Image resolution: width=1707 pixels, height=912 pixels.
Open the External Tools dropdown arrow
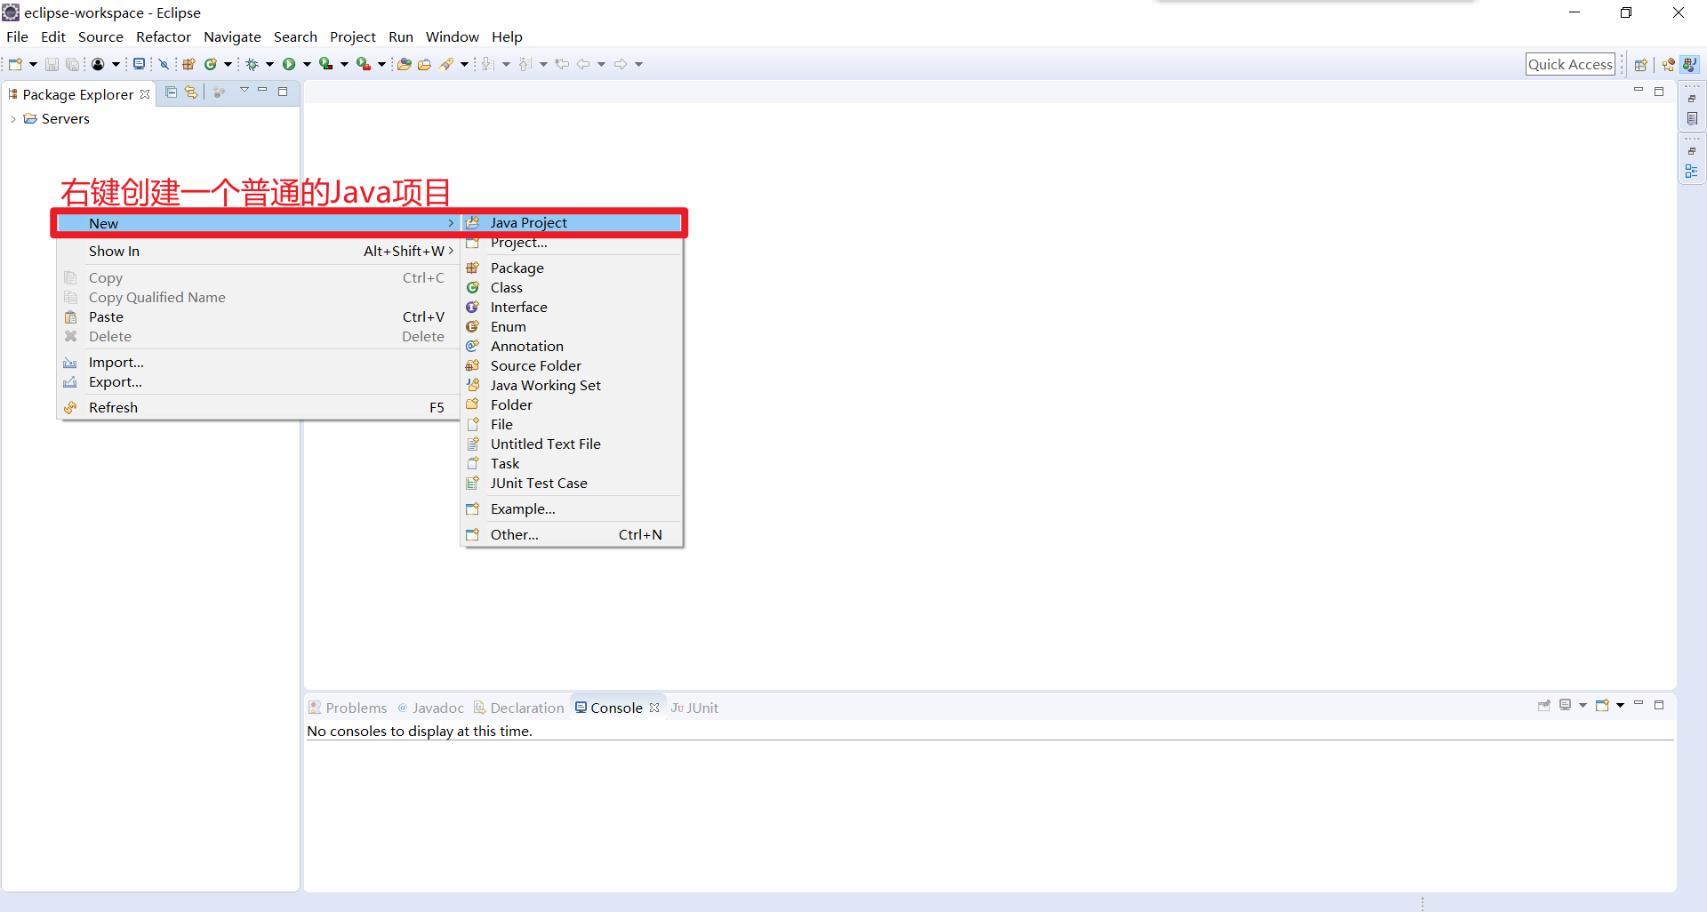381,64
